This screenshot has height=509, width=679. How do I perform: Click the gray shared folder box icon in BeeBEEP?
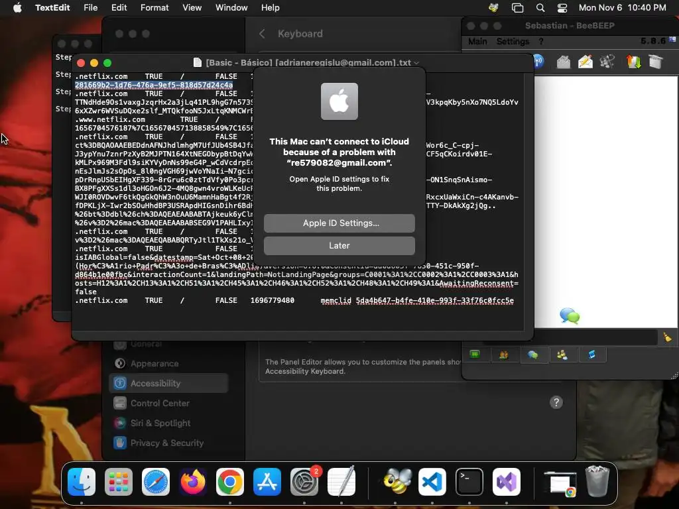(x=656, y=62)
